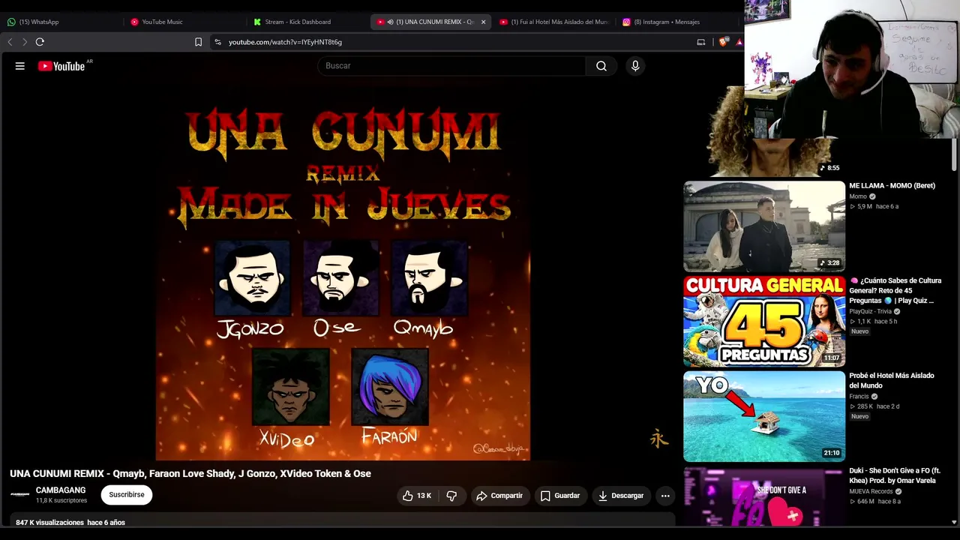Image resolution: width=960 pixels, height=540 pixels.
Task: Like the video with thumbs up
Action: [x=417, y=496]
